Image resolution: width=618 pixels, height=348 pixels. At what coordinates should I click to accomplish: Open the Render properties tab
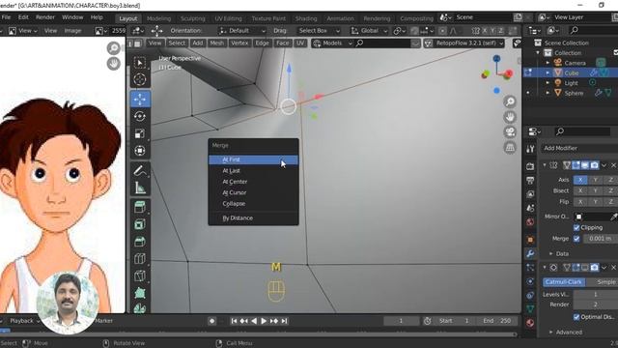click(x=530, y=166)
